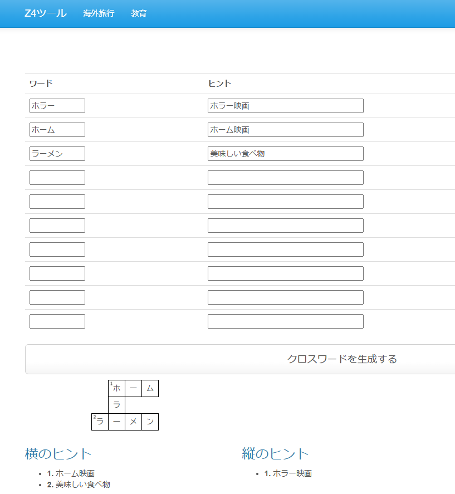Click crossword cell numbered 2 containing ラ
The image size is (455, 494).
pos(100,422)
